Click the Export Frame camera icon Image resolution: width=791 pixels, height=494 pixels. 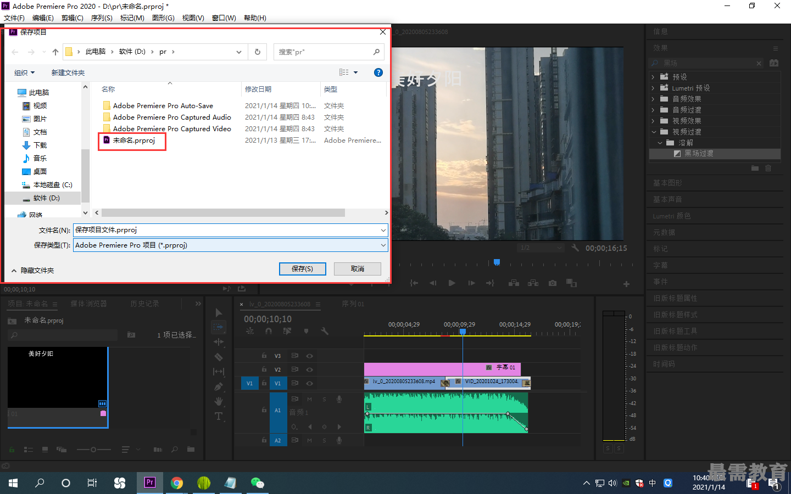click(x=553, y=283)
